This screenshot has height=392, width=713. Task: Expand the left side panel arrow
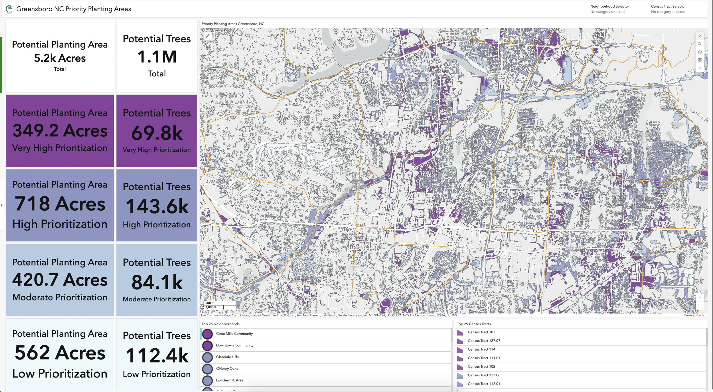pyautogui.click(x=2, y=205)
